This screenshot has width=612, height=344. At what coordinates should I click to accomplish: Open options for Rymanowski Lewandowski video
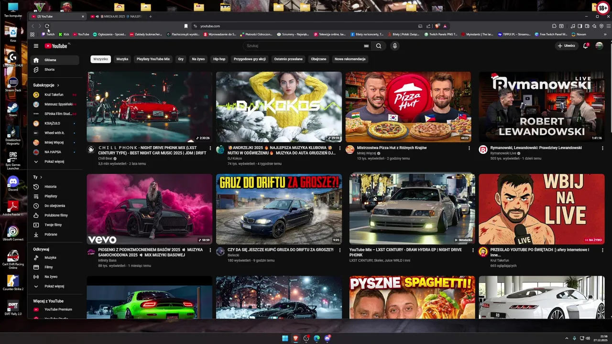click(x=602, y=148)
